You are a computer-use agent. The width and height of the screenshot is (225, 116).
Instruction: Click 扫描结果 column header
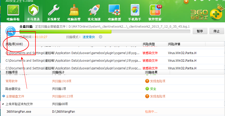(x=151, y=72)
